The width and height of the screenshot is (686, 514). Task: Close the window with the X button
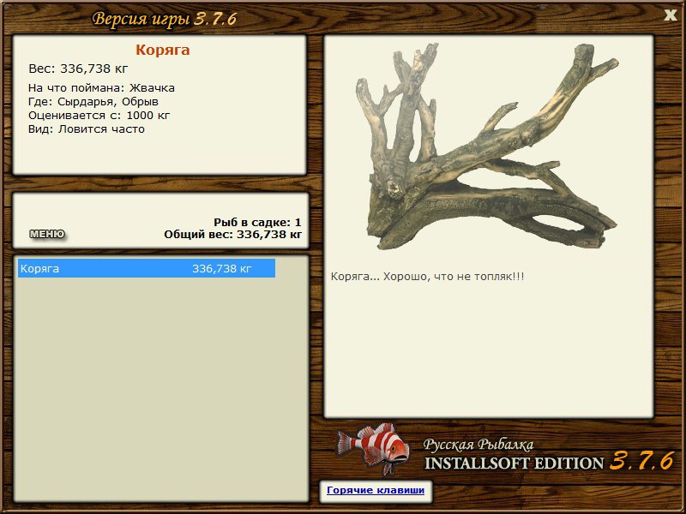(670, 15)
